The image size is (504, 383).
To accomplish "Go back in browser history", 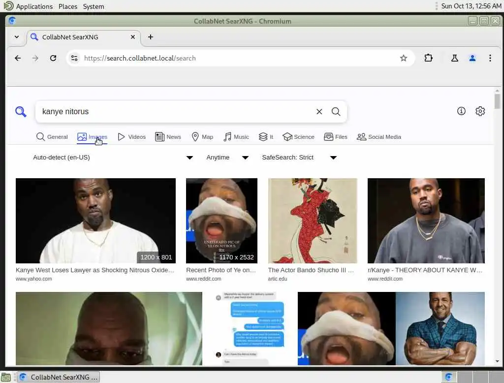I will pos(18,58).
